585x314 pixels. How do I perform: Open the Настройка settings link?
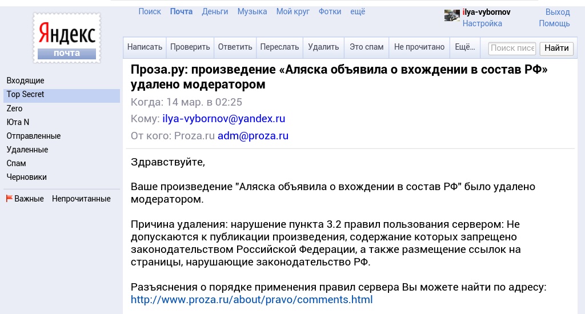click(x=482, y=23)
